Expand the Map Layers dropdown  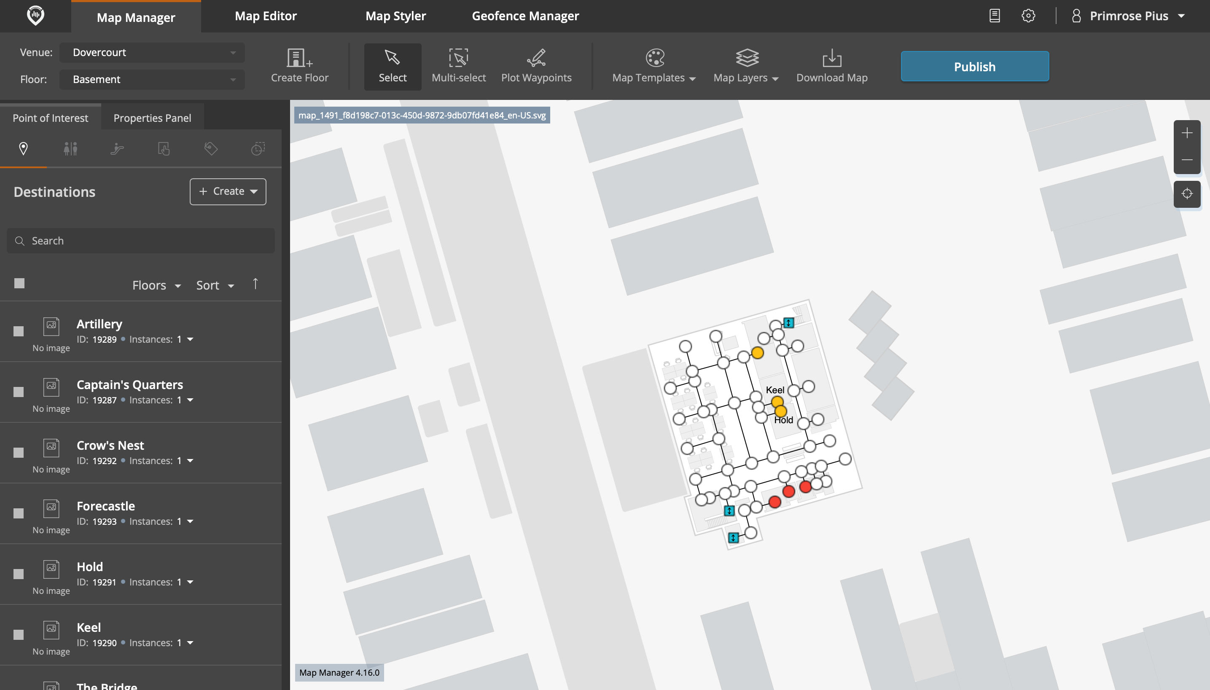[745, 66]
